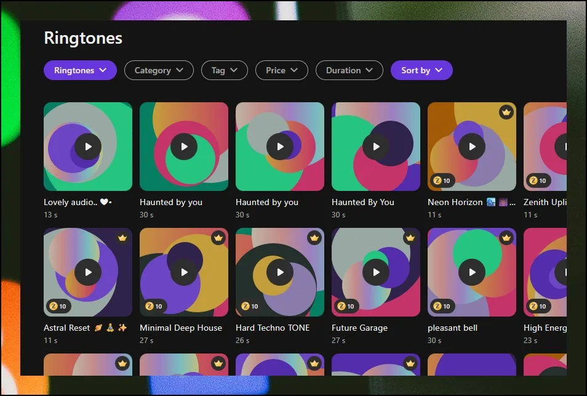Expand the Price filter
587x396 pixels.
click(281, 70)
